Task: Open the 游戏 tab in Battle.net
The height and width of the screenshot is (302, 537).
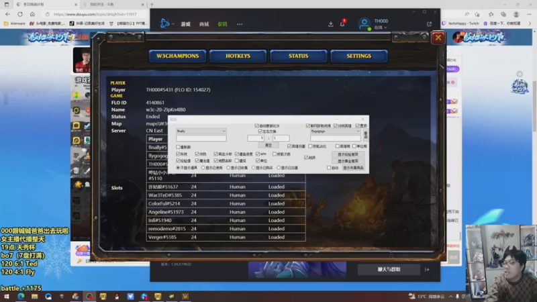Action: (186, 24)
